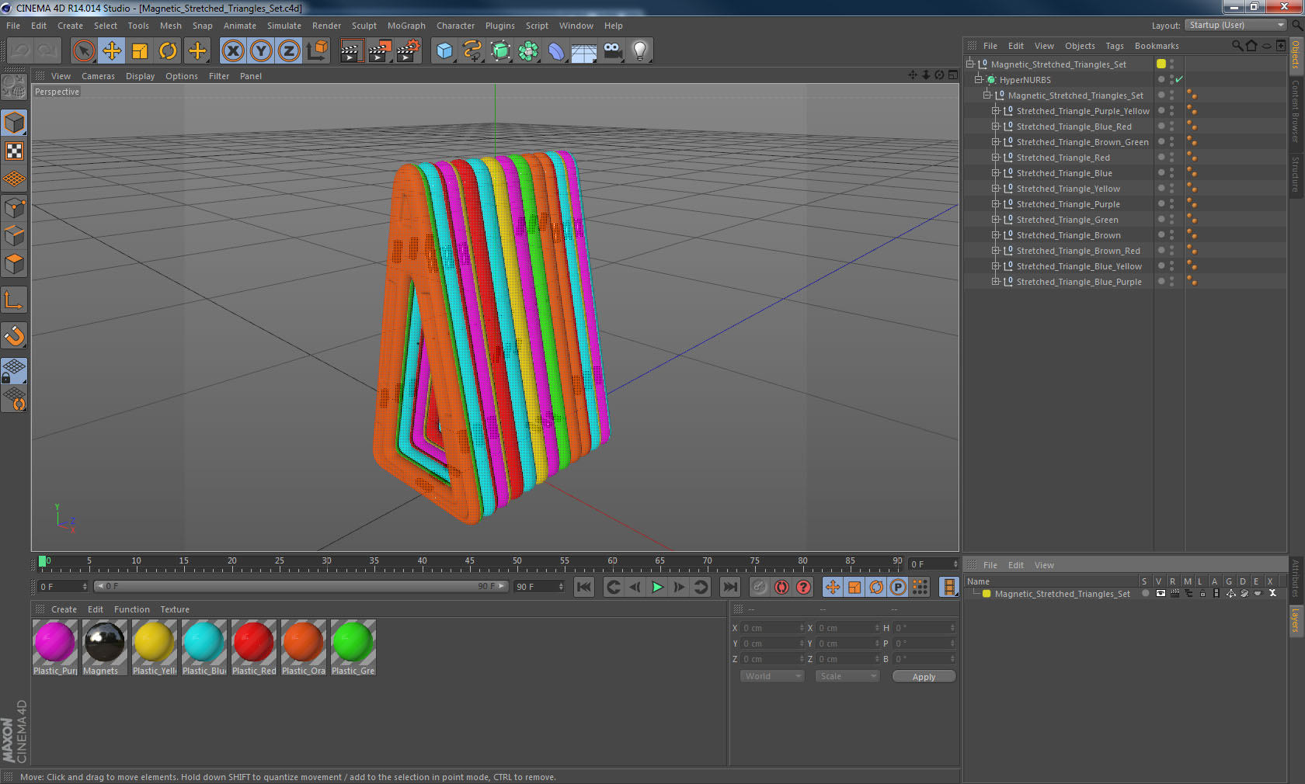Expand Stretched_Triangle_Blue_Red object
This screenshot has width=1305, height=784.
coord(995,126)
